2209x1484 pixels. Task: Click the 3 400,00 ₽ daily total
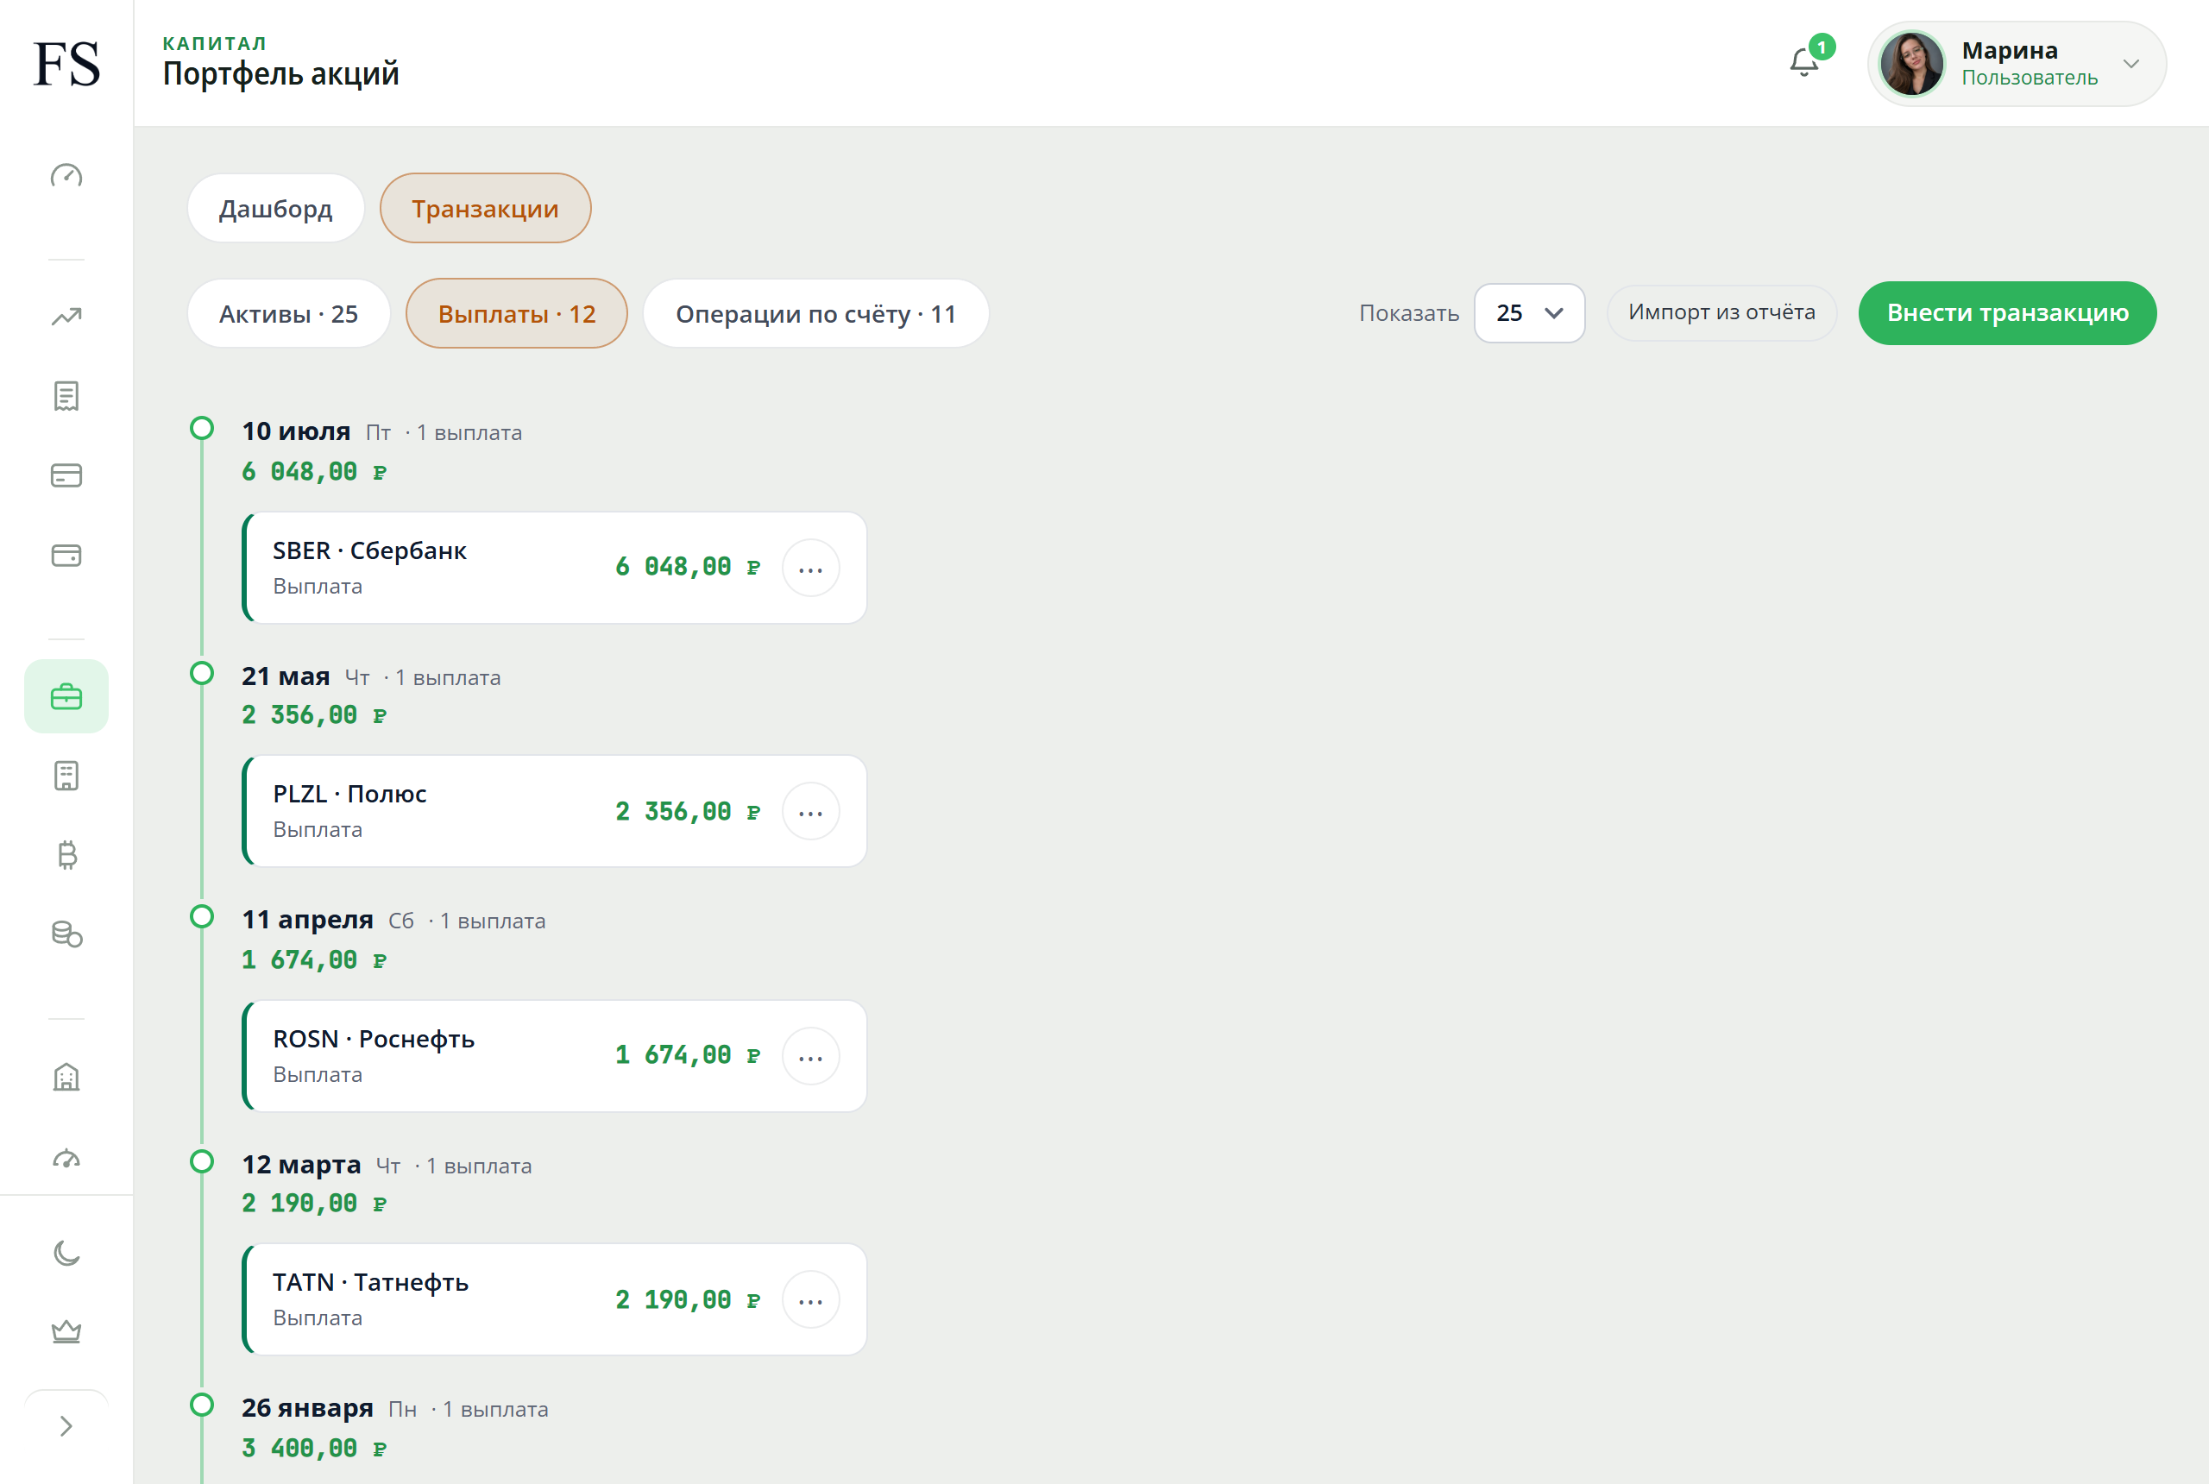tap(314, 1448)
